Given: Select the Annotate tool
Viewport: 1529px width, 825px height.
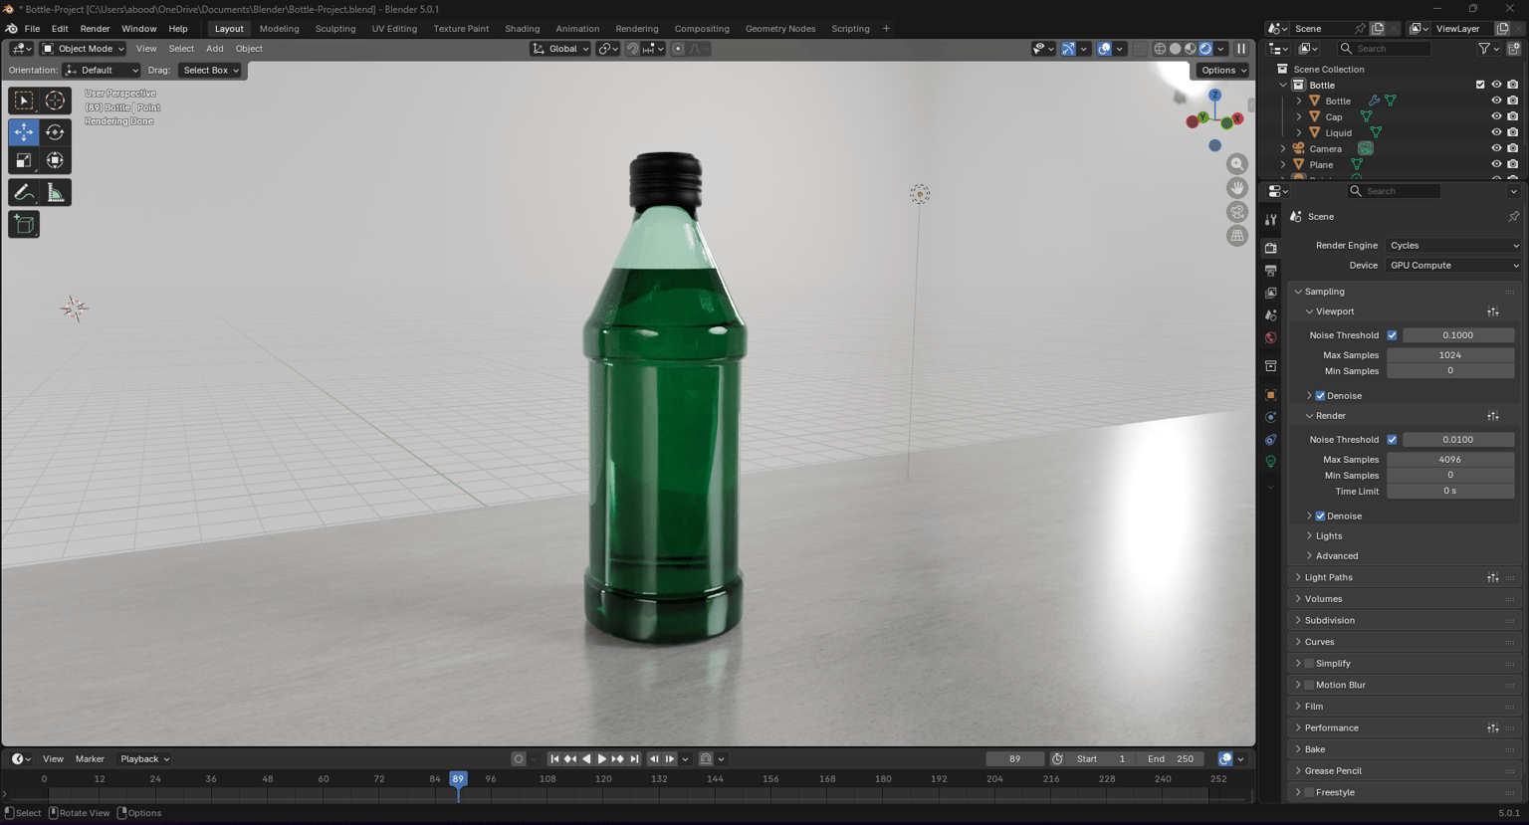Looking at the screenshot, I should [24, 193].
